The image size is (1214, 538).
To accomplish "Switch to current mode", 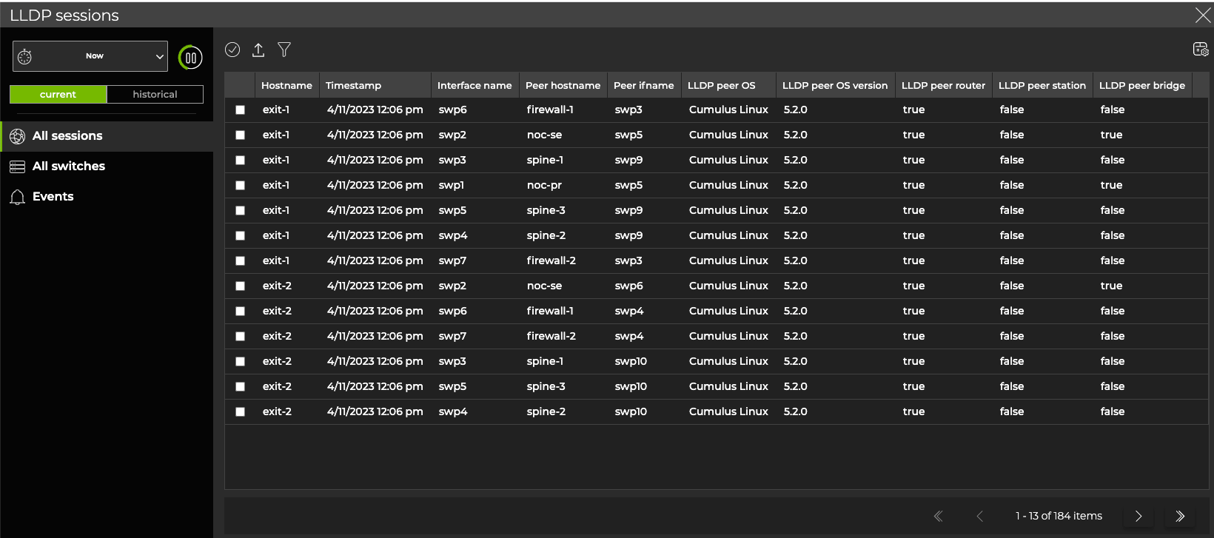I will coord(58,95).
